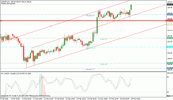The width and height of the screenshot is (173, 100).
Task: Select the green 106.49 price tag
Action: pos(170,63)
